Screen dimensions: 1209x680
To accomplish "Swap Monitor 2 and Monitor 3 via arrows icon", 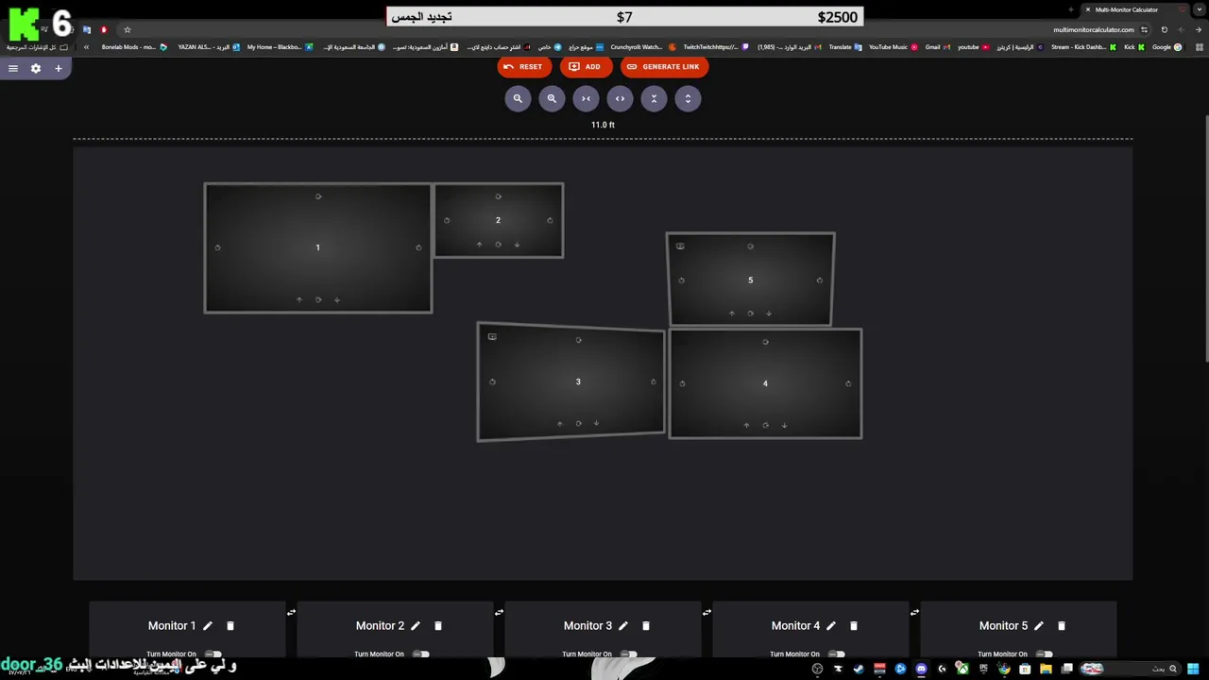I will pyautogui.click(x=499, y=612).
